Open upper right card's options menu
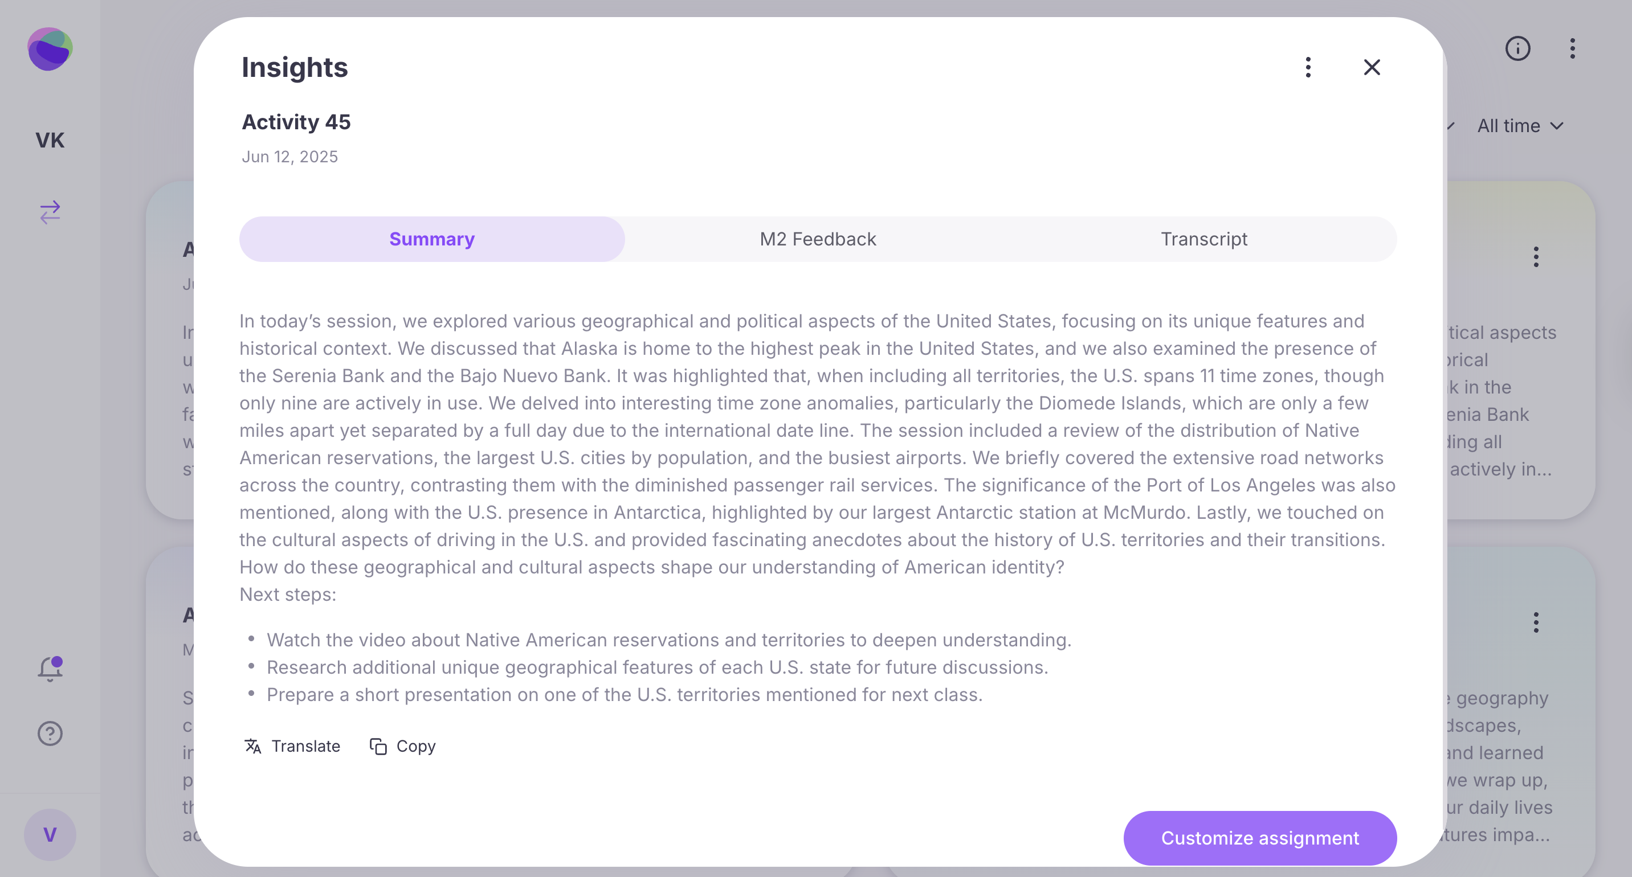1632x877 pixels. (1536, 257)
